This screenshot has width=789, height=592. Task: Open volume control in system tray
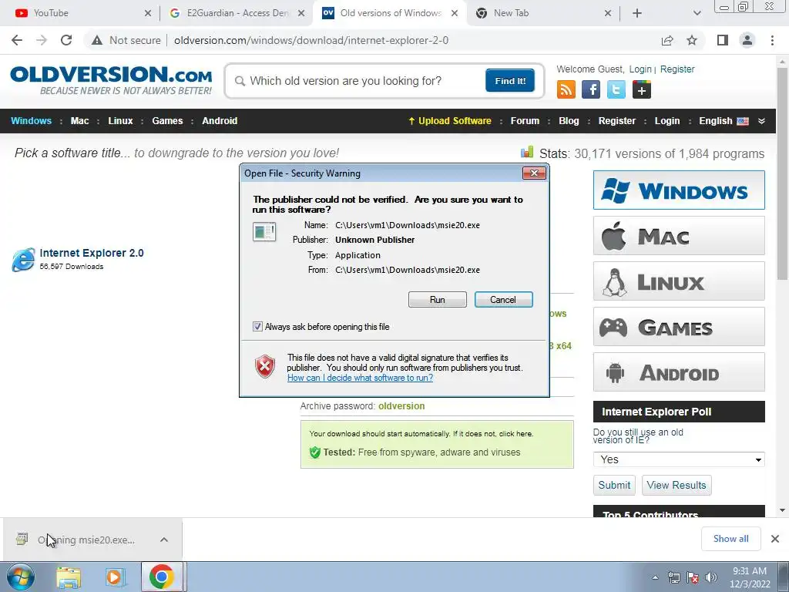click(x=711, y=577)
